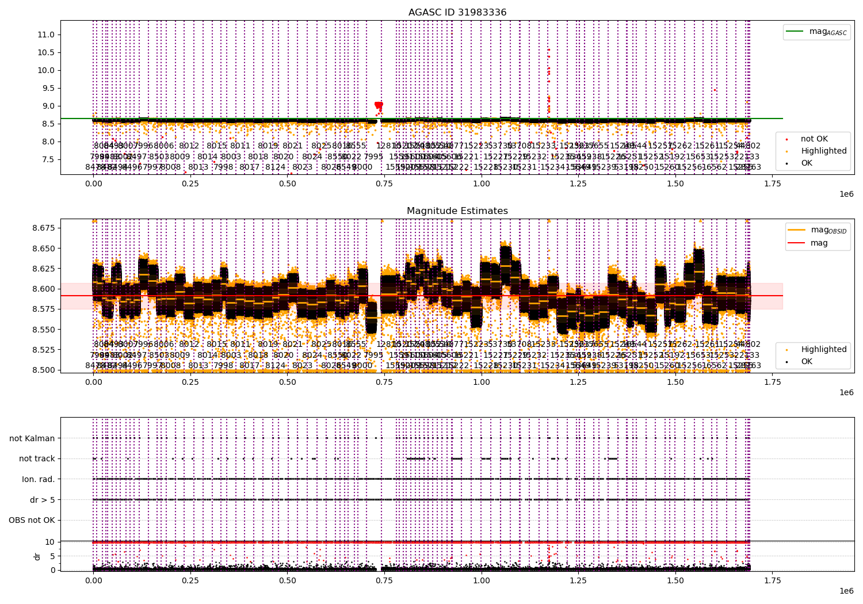Click the 1.75 x-axis tick of the top plot
Image resolution: width=863 pixels, height=604 pixels.
(772, 184)
